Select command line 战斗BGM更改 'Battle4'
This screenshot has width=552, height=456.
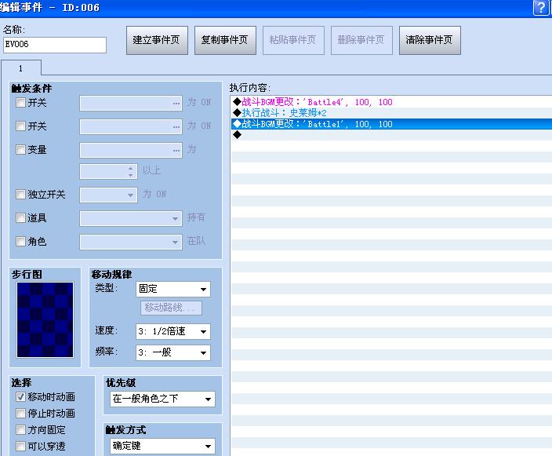point(391,102)
